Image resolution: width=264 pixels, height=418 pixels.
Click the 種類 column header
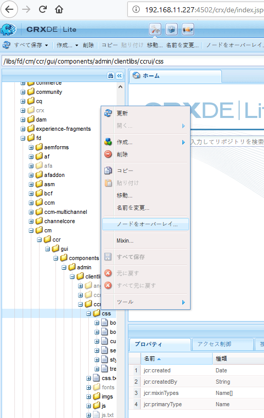point(238,359)
